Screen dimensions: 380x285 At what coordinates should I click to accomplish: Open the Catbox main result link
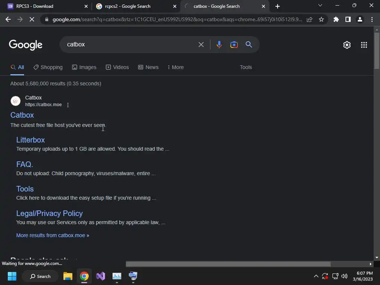click(22, 115)
